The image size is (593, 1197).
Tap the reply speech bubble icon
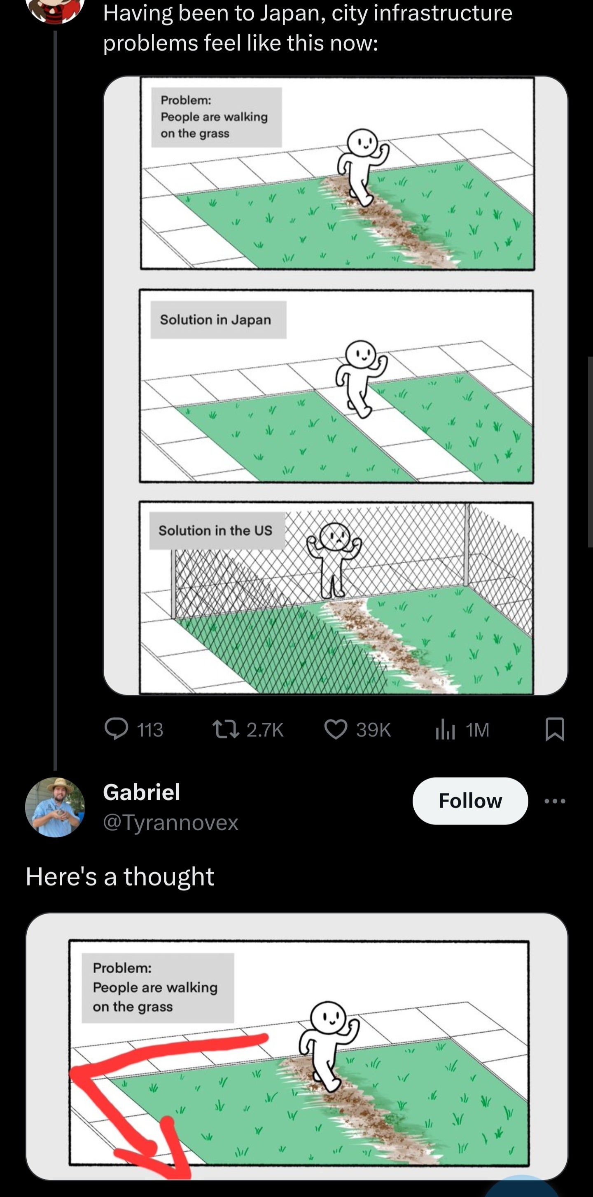116,729
